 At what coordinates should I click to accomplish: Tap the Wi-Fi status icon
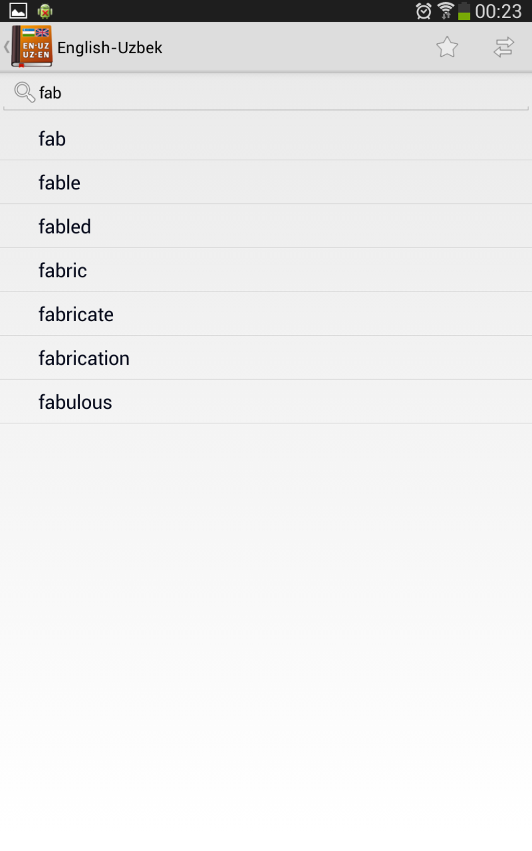click(x=445, y=11)
